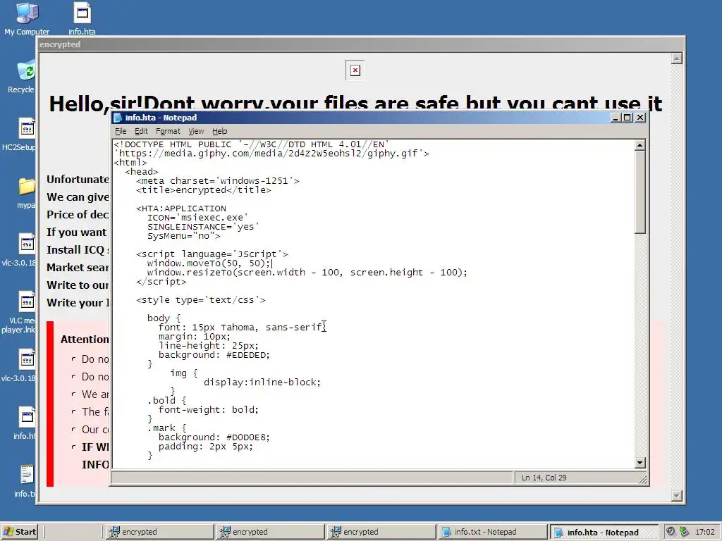Image resolution: width=722 pixels, height=541 pixels.
Task: Click the Notepad scroll up arrow
Action: pyautogui.click(x=640, y=145)
